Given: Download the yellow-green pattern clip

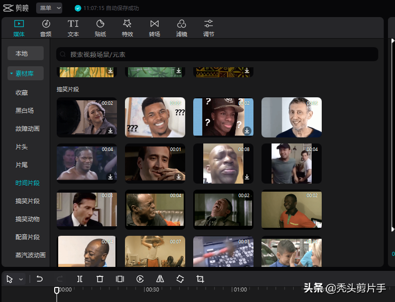Looking at the screenshot, I should tap(110, 71).
